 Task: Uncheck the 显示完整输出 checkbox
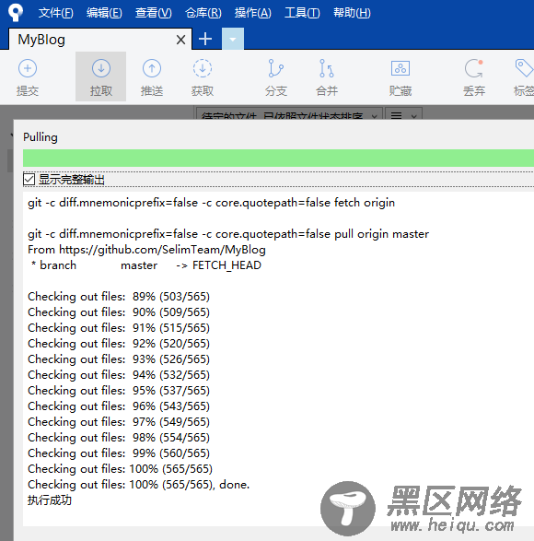pyautogui.click(x=29, y=180)
